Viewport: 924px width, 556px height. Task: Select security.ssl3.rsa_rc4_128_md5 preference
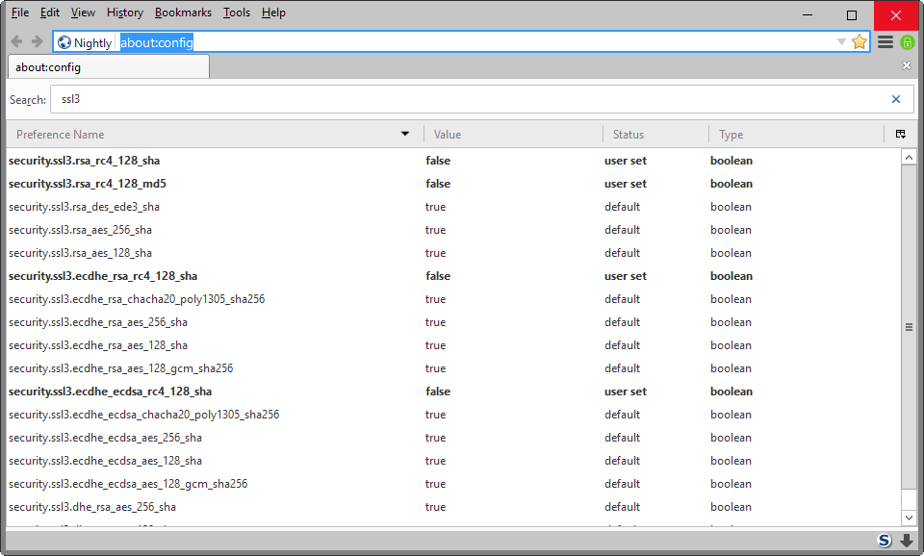click(x=88, y=184)
